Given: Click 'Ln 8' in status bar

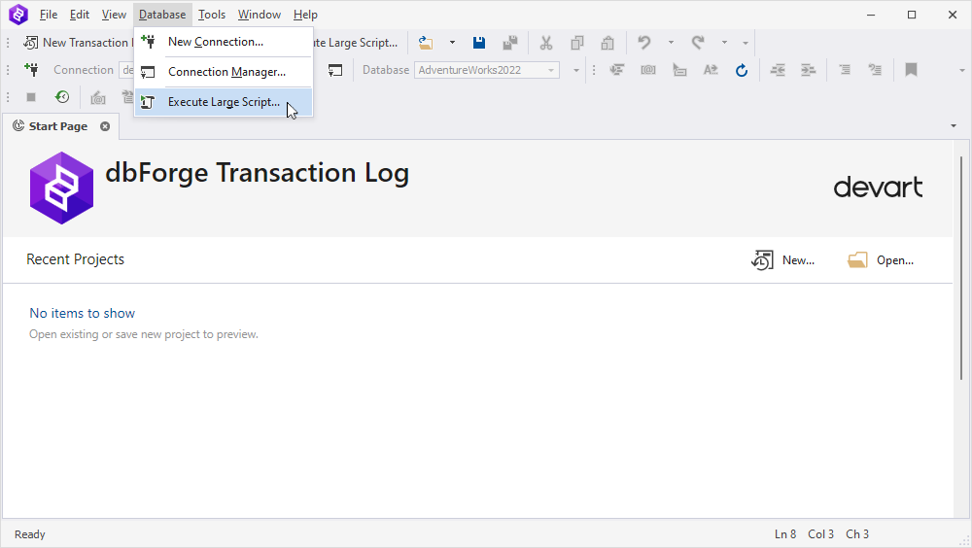Looking at the screenshot, I should [x=785, y=534].
